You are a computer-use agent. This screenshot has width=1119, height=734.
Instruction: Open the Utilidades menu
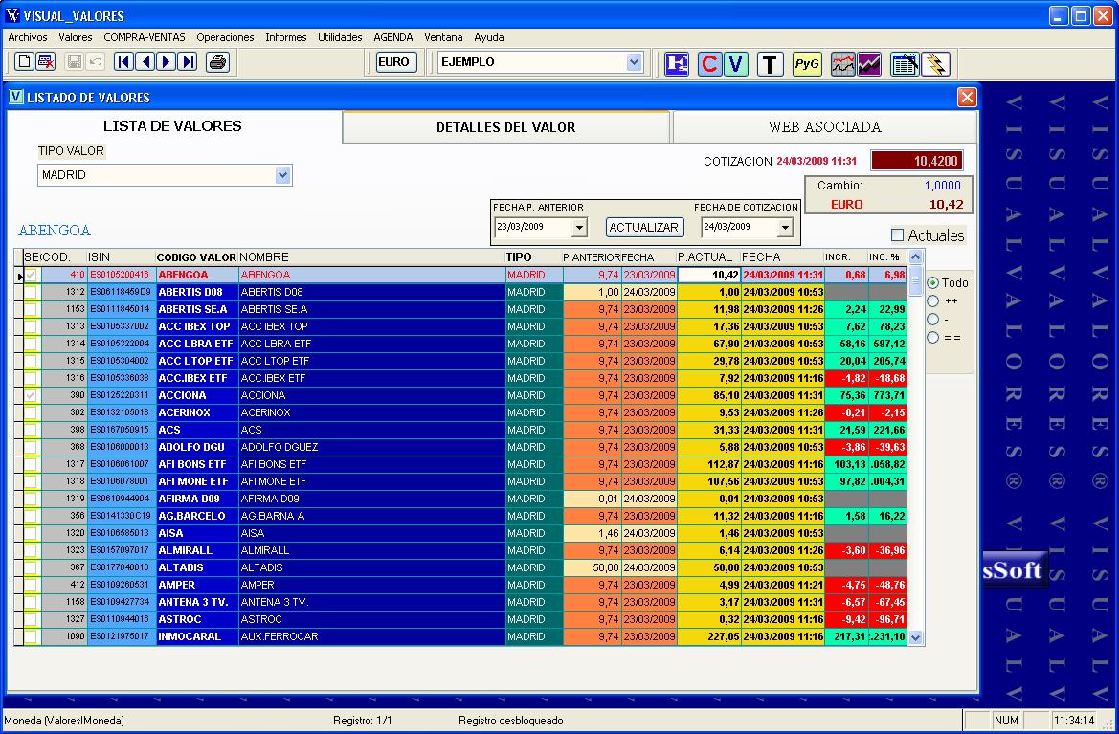(x=341, y=37)
